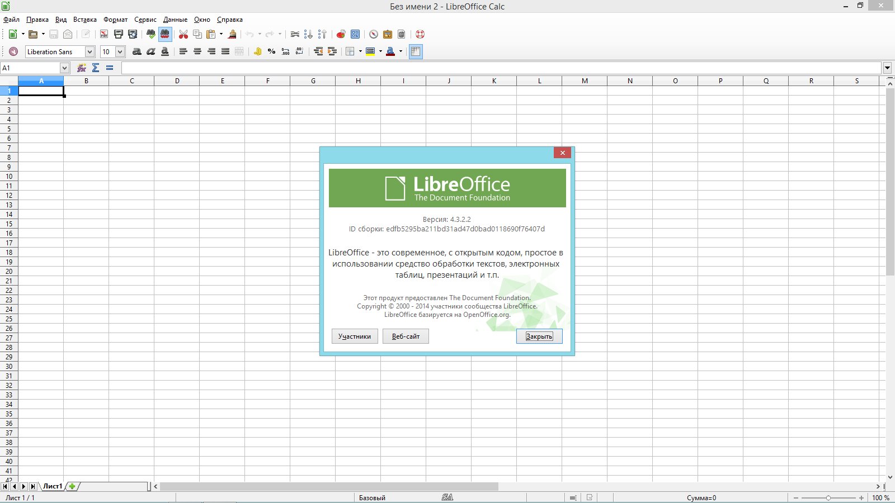Screen dimensions: 895x503
Task: Click the copy icon in toolbar
Action: point(197,34)
